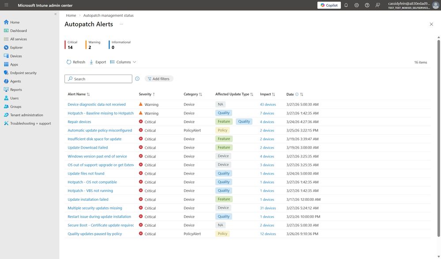Click the page vertical scrollbar

438,138
